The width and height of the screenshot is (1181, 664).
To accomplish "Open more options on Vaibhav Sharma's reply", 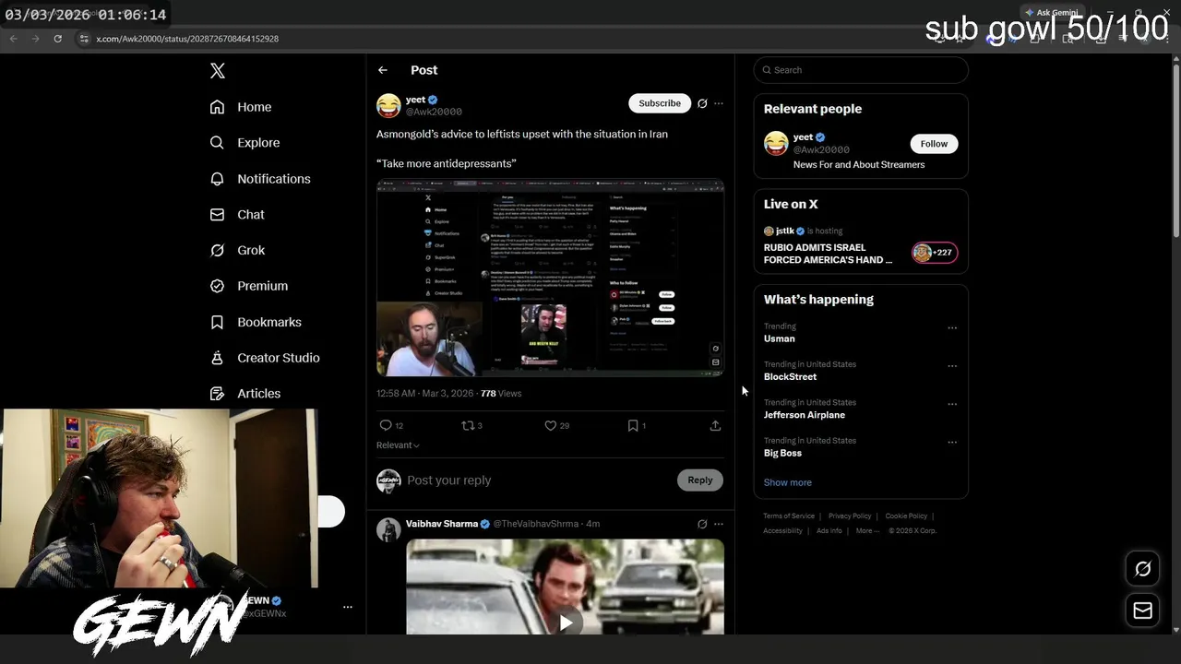I will (x=719, y=524).
